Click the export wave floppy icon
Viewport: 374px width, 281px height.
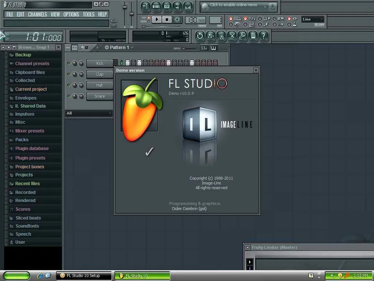click(x=221, y=36)
